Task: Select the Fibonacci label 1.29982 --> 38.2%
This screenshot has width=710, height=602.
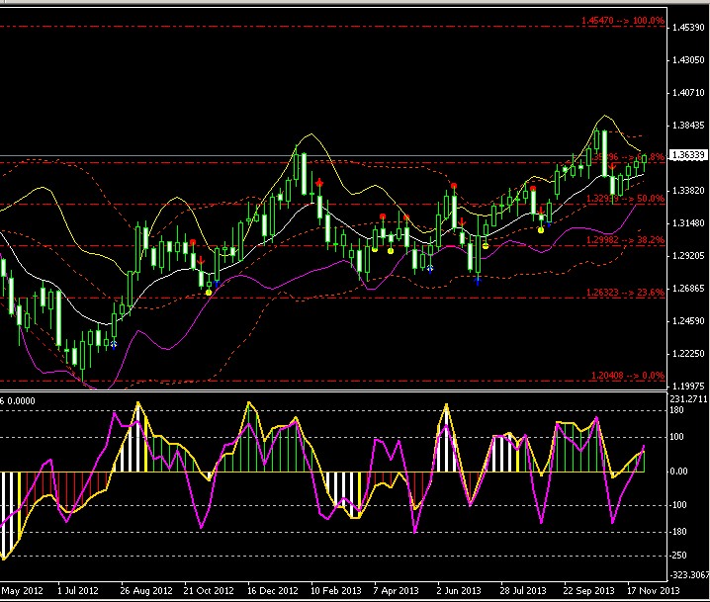Action: pos(625,240)
